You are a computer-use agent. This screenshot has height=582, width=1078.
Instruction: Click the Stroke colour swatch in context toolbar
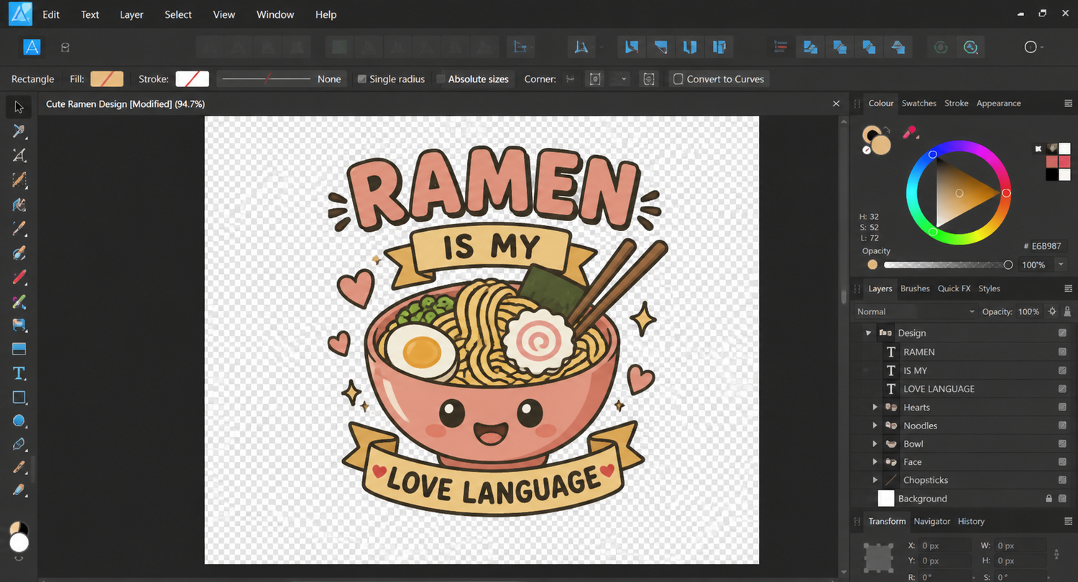pos(193,79)
